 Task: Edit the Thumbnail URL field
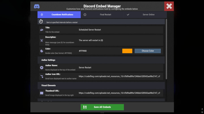120,93
